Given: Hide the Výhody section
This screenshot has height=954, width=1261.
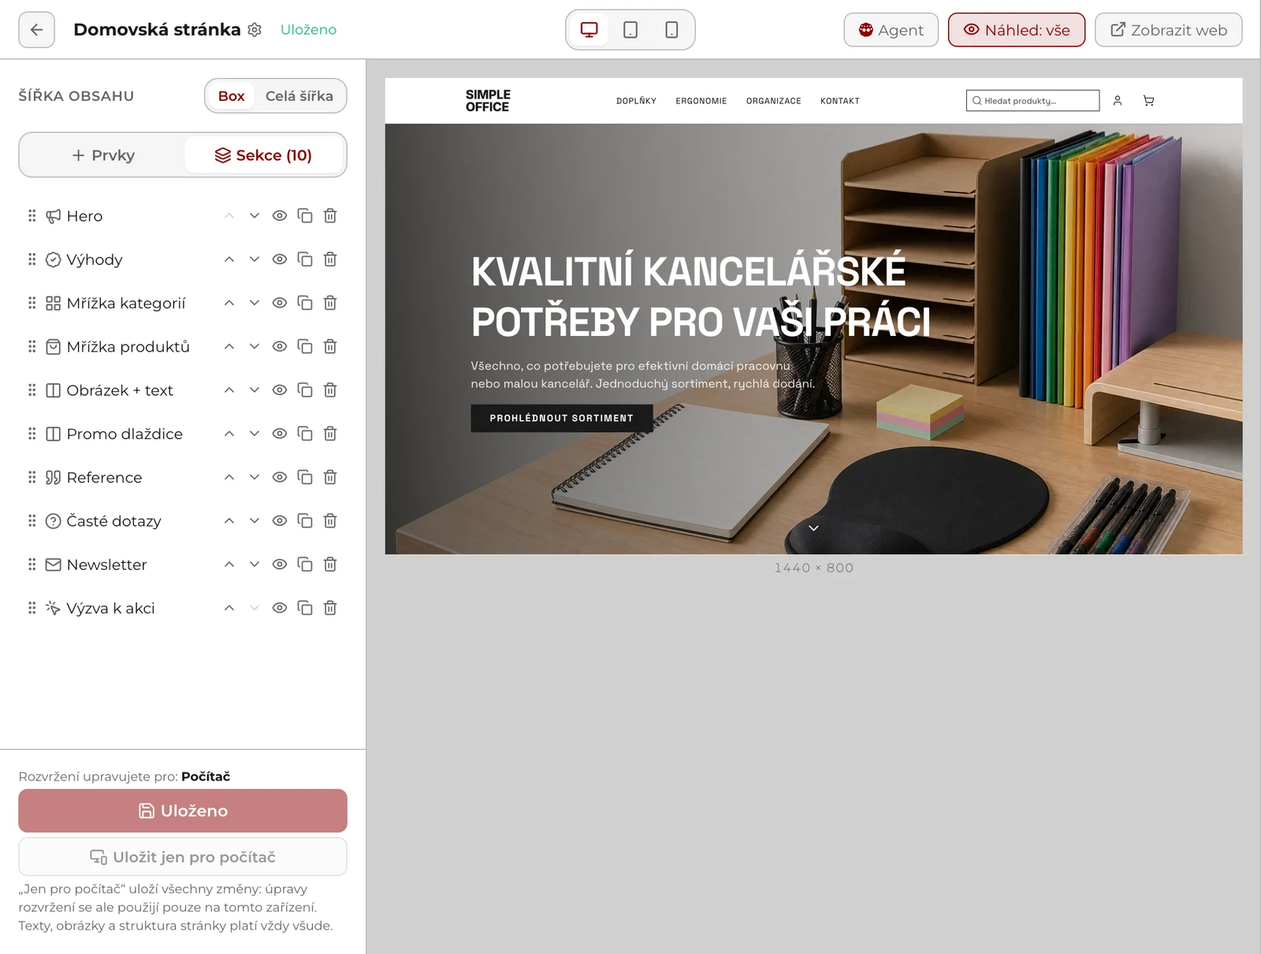Looking at the screenshot, I should click(280, 259).
